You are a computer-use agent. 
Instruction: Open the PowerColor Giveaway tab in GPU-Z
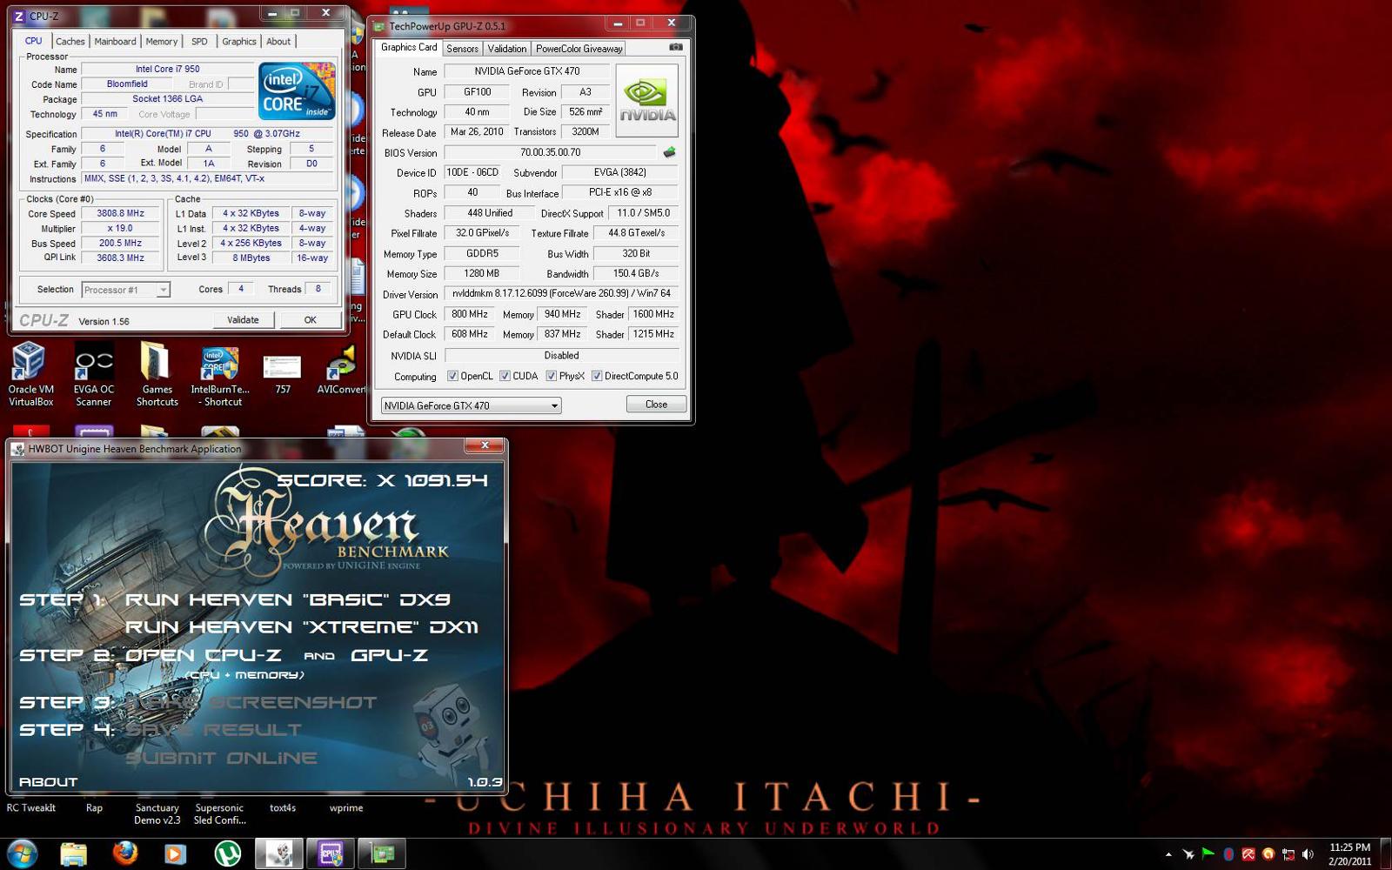point(579,49)
